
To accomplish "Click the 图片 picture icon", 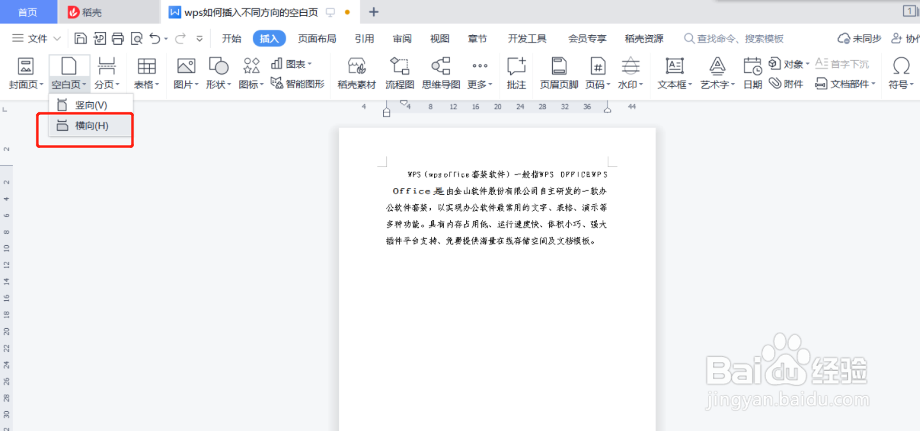I will (186, 66).
